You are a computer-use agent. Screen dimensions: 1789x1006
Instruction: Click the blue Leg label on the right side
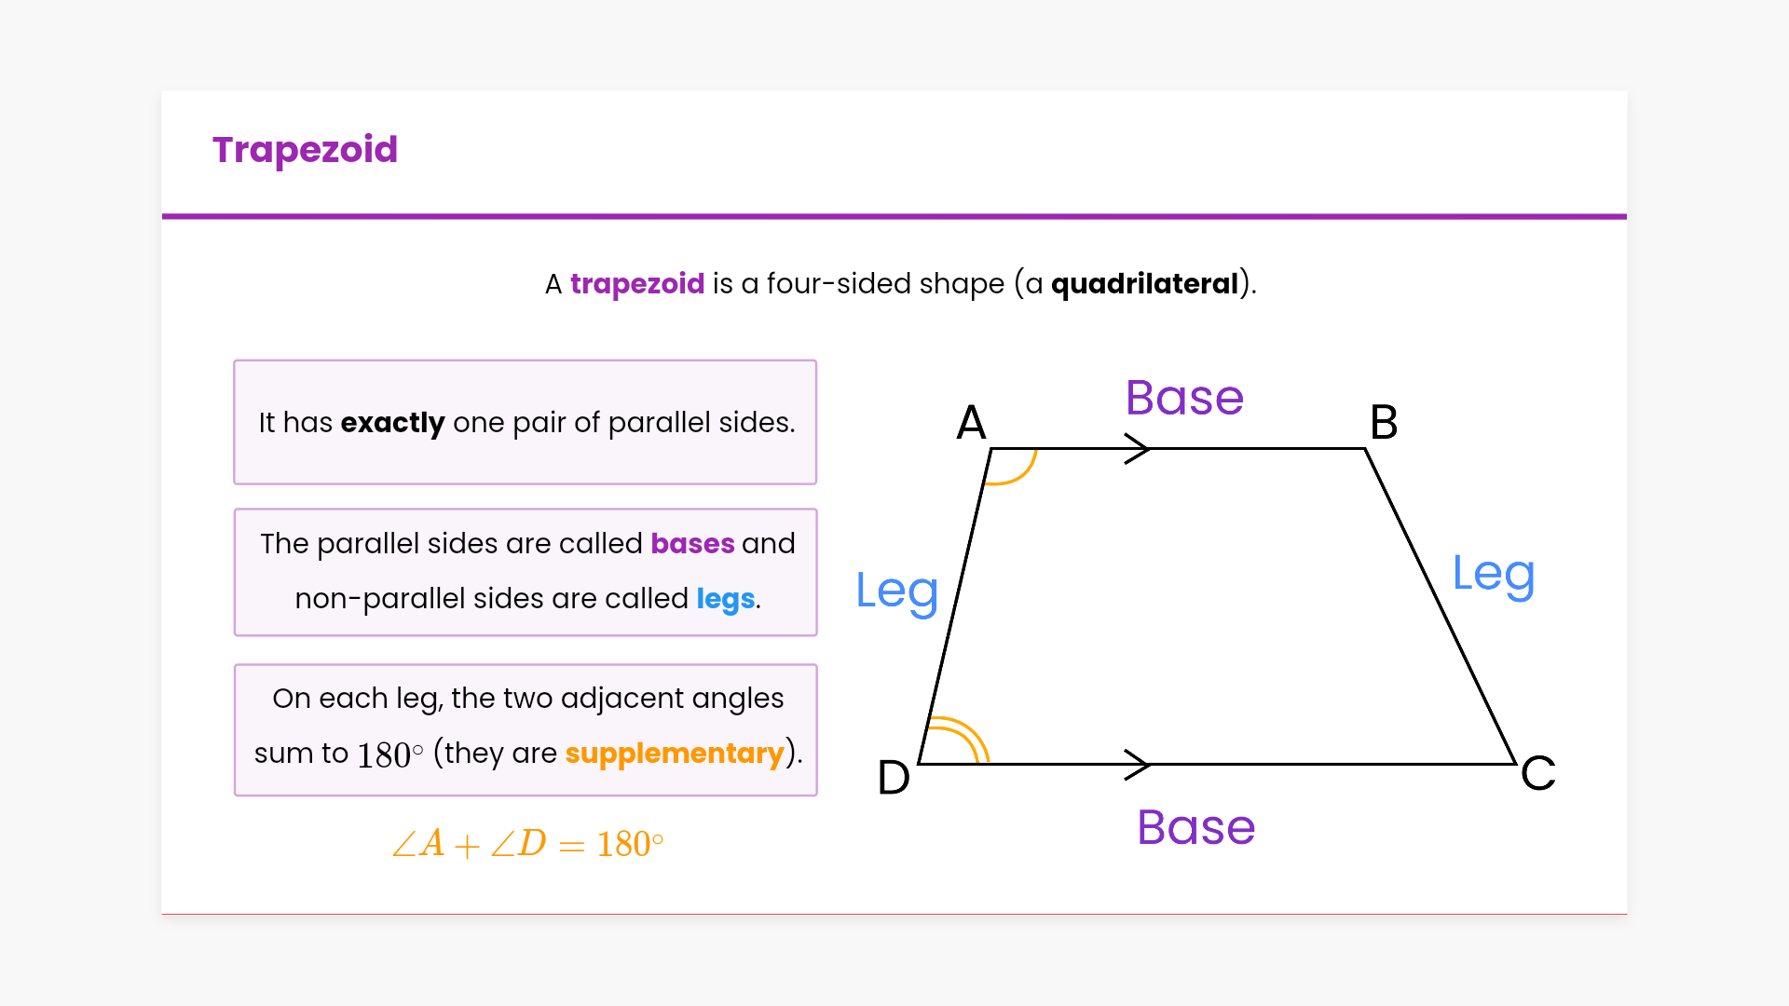(1494, 575)
